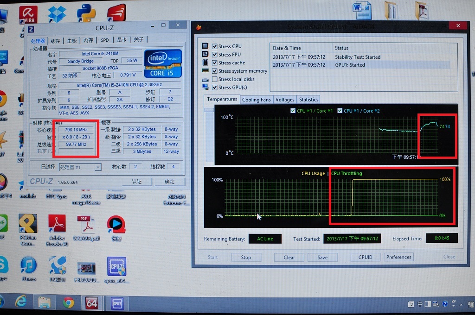Toggle the Stress system memory checkbox

click(215, 71)
